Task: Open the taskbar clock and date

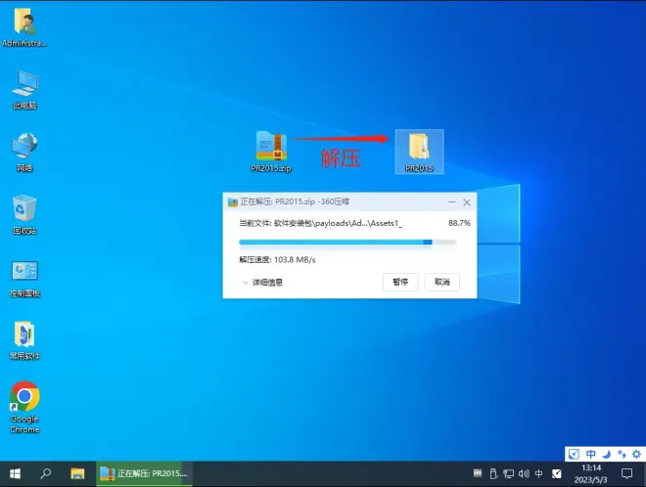Action: (591, 473)
